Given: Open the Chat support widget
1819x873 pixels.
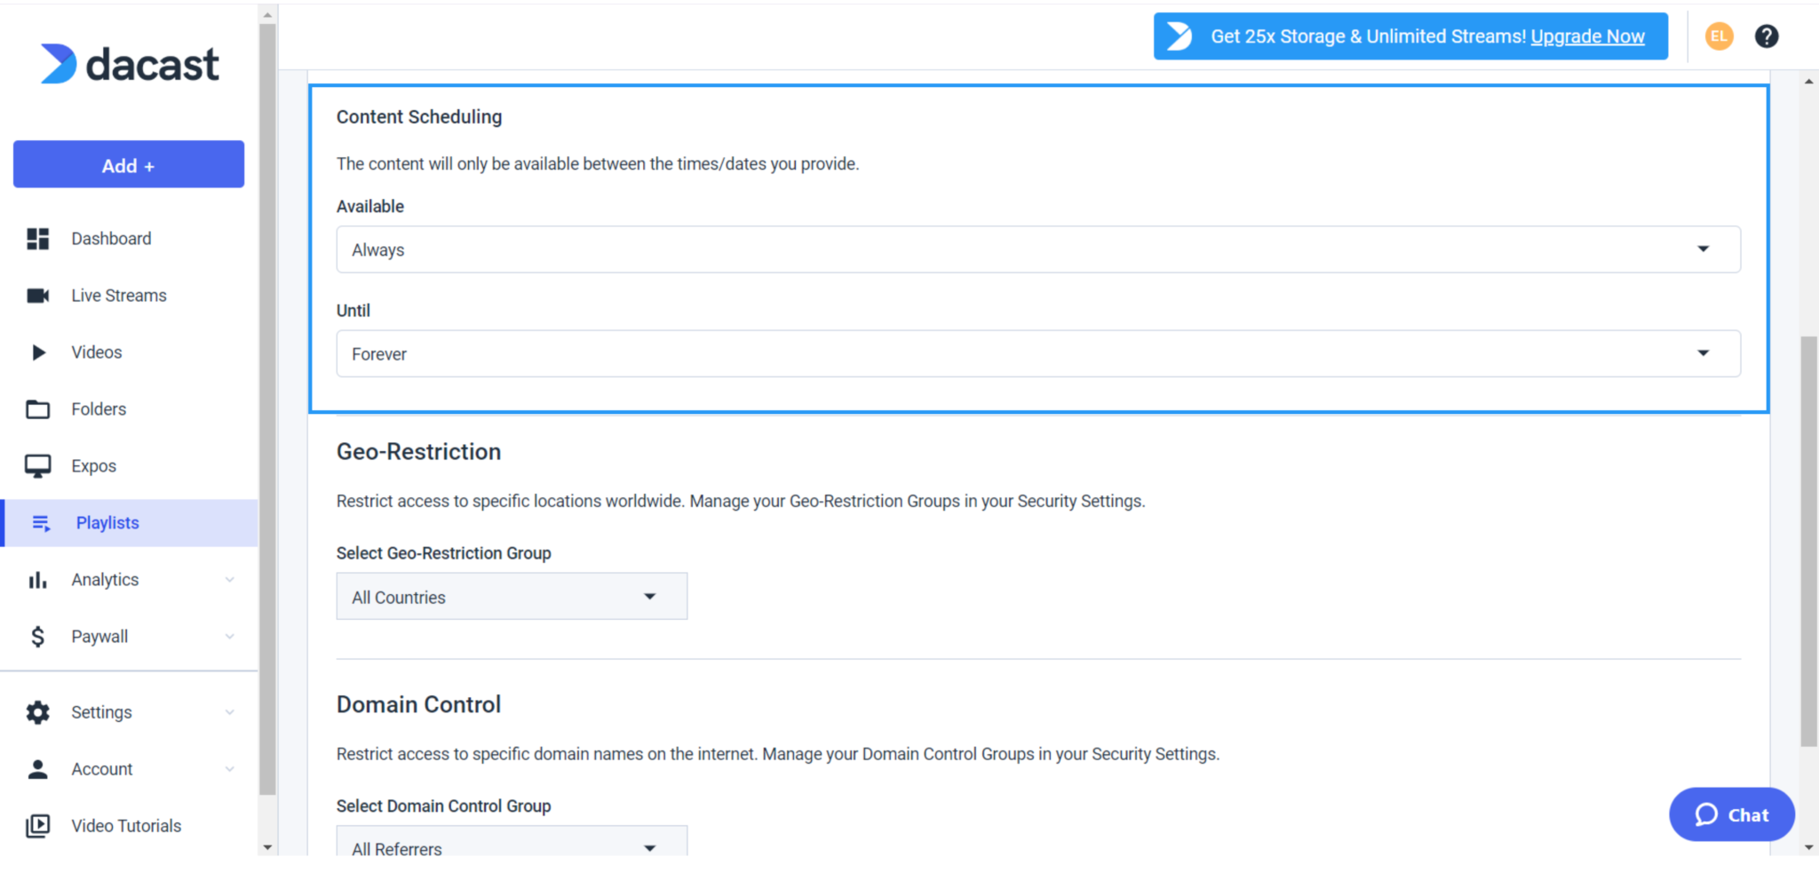Looking at the screenshot, I should [1730, 814].
